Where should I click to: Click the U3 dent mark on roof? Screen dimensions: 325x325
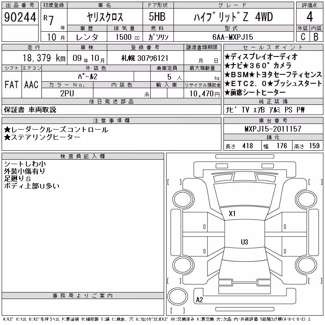[245, 242]
